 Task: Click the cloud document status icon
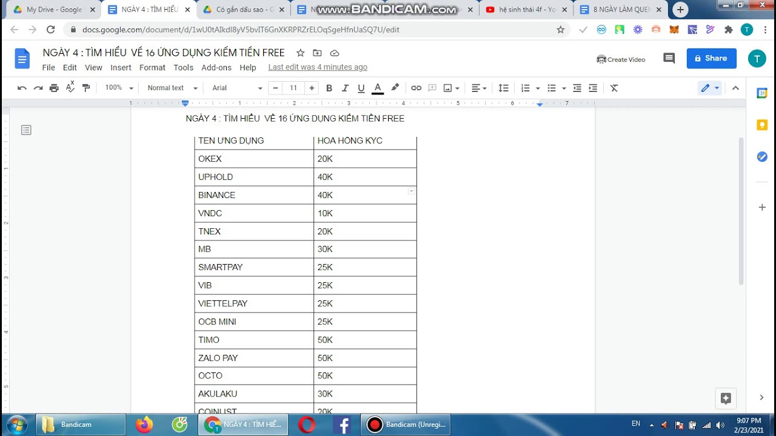point(334,53)
